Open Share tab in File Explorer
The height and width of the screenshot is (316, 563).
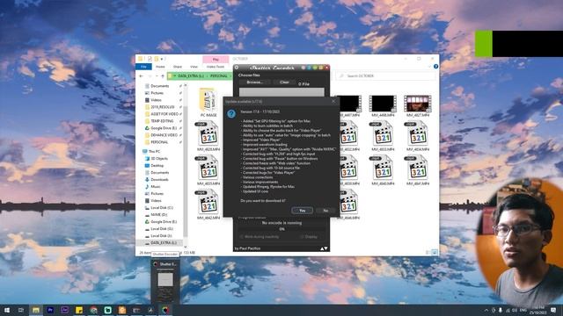pos(178,67)
